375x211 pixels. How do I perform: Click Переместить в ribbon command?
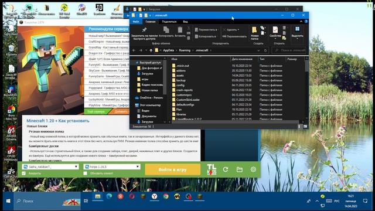click(206, 30)
